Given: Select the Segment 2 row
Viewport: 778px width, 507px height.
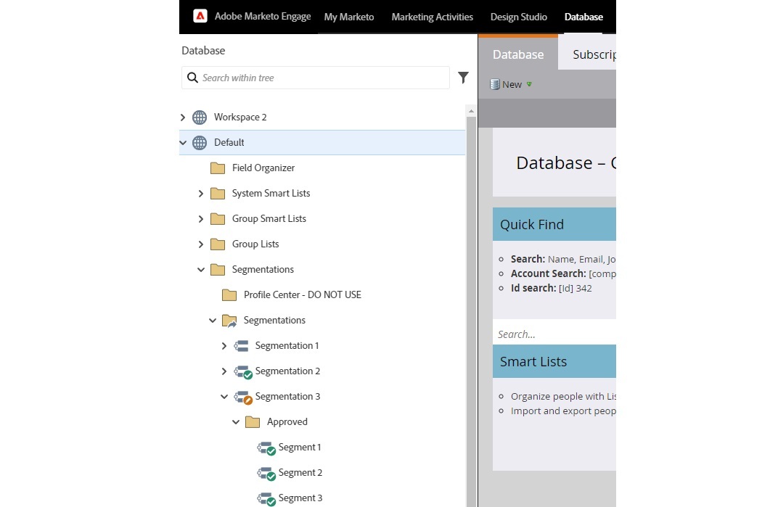Looking at the screenshot, I should tap(300, 473).
